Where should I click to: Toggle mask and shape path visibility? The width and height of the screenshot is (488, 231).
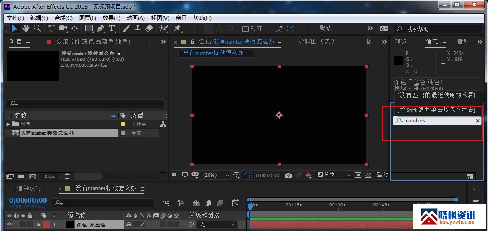pos(246,175)
